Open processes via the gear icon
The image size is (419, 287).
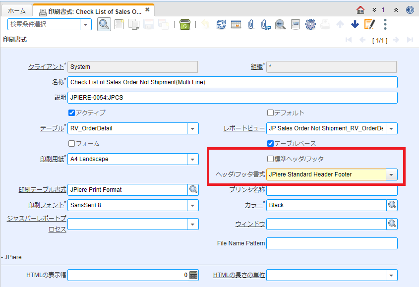[310, 24]
